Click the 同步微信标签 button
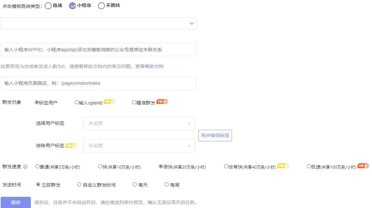 [x=215, y=135]
